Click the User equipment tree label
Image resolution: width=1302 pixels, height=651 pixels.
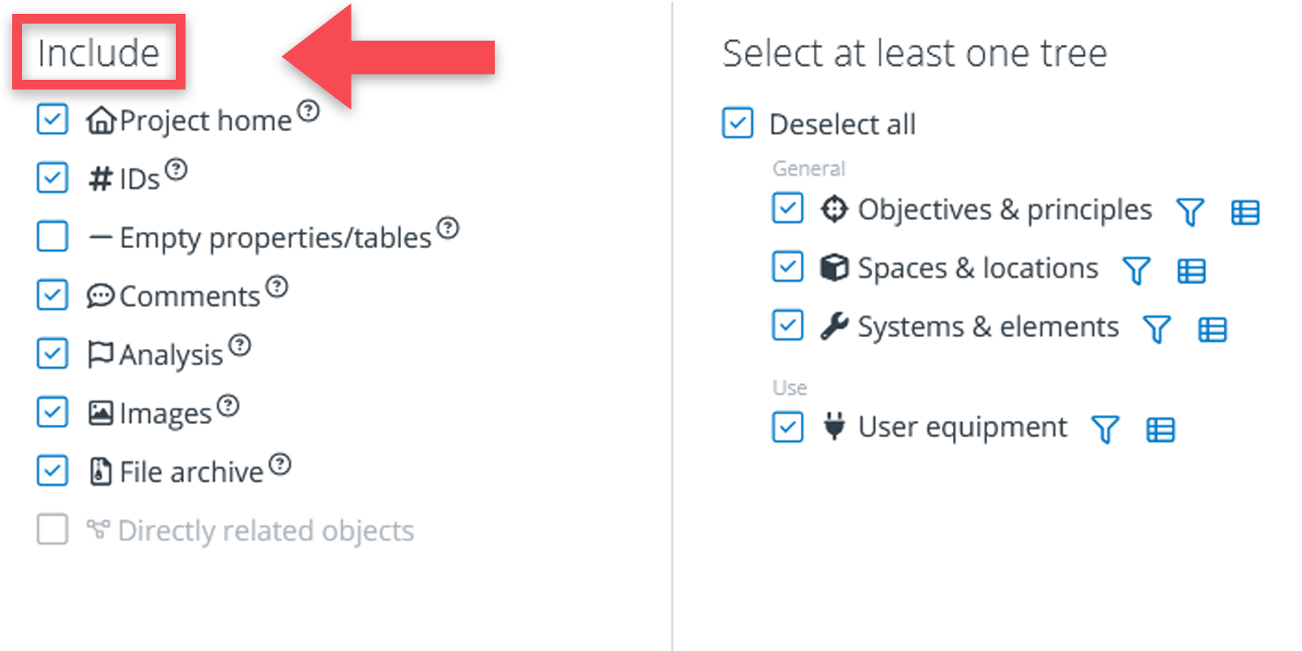pyautogui.click(x=962, y=426)
